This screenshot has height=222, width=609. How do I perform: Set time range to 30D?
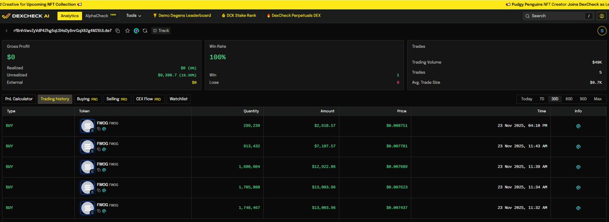tap(555, 99)
